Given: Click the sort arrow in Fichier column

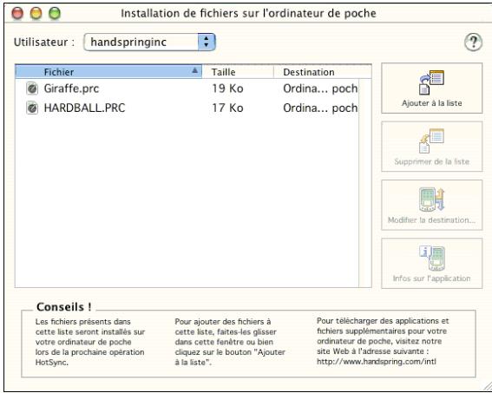Looking at the screenshot, I should (195, 70).
